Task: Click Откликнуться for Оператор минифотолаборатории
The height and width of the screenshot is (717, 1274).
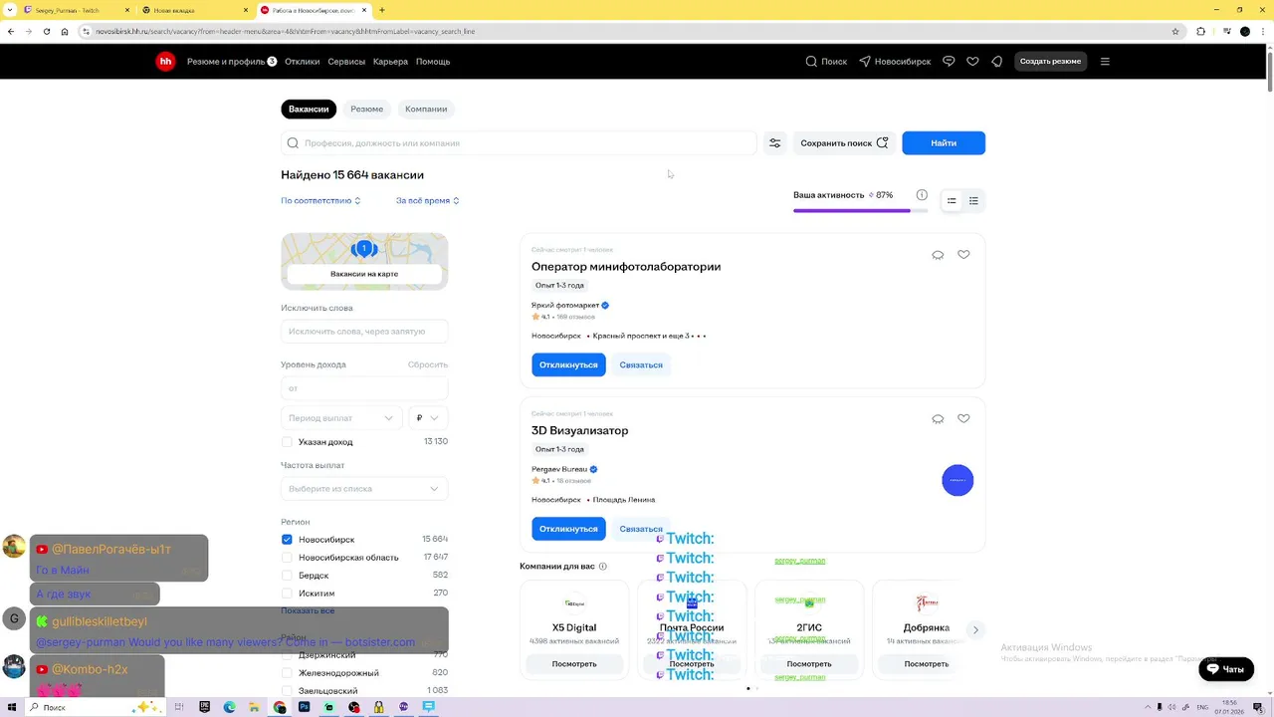Action: tap(568, 365)
